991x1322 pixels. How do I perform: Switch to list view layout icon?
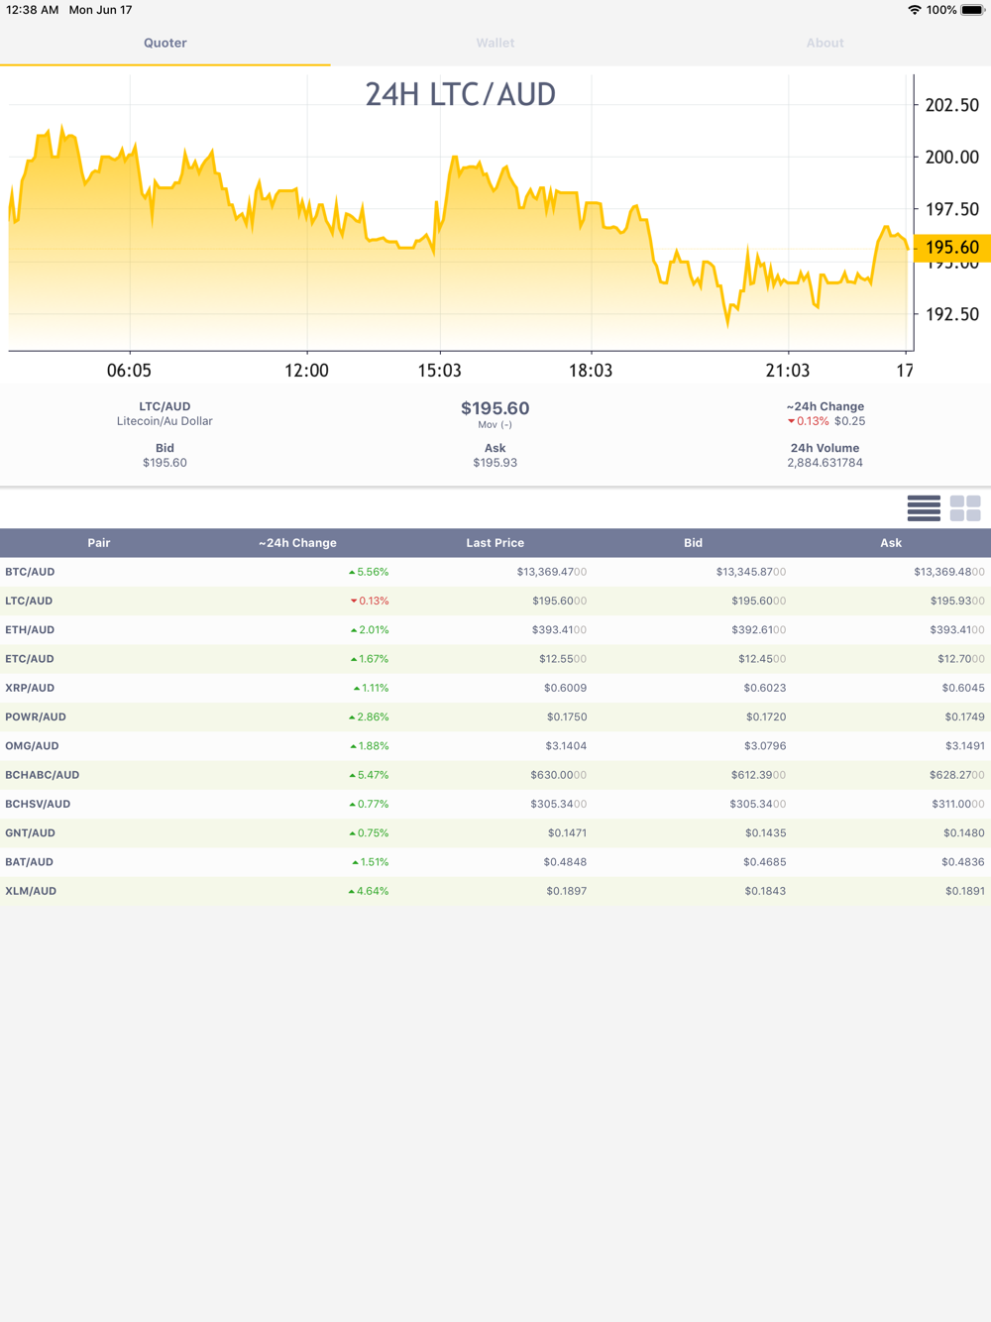point(923,508)
